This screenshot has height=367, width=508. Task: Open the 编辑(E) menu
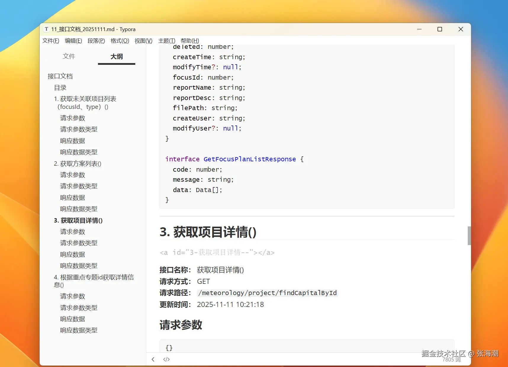[x=73, y=41]
